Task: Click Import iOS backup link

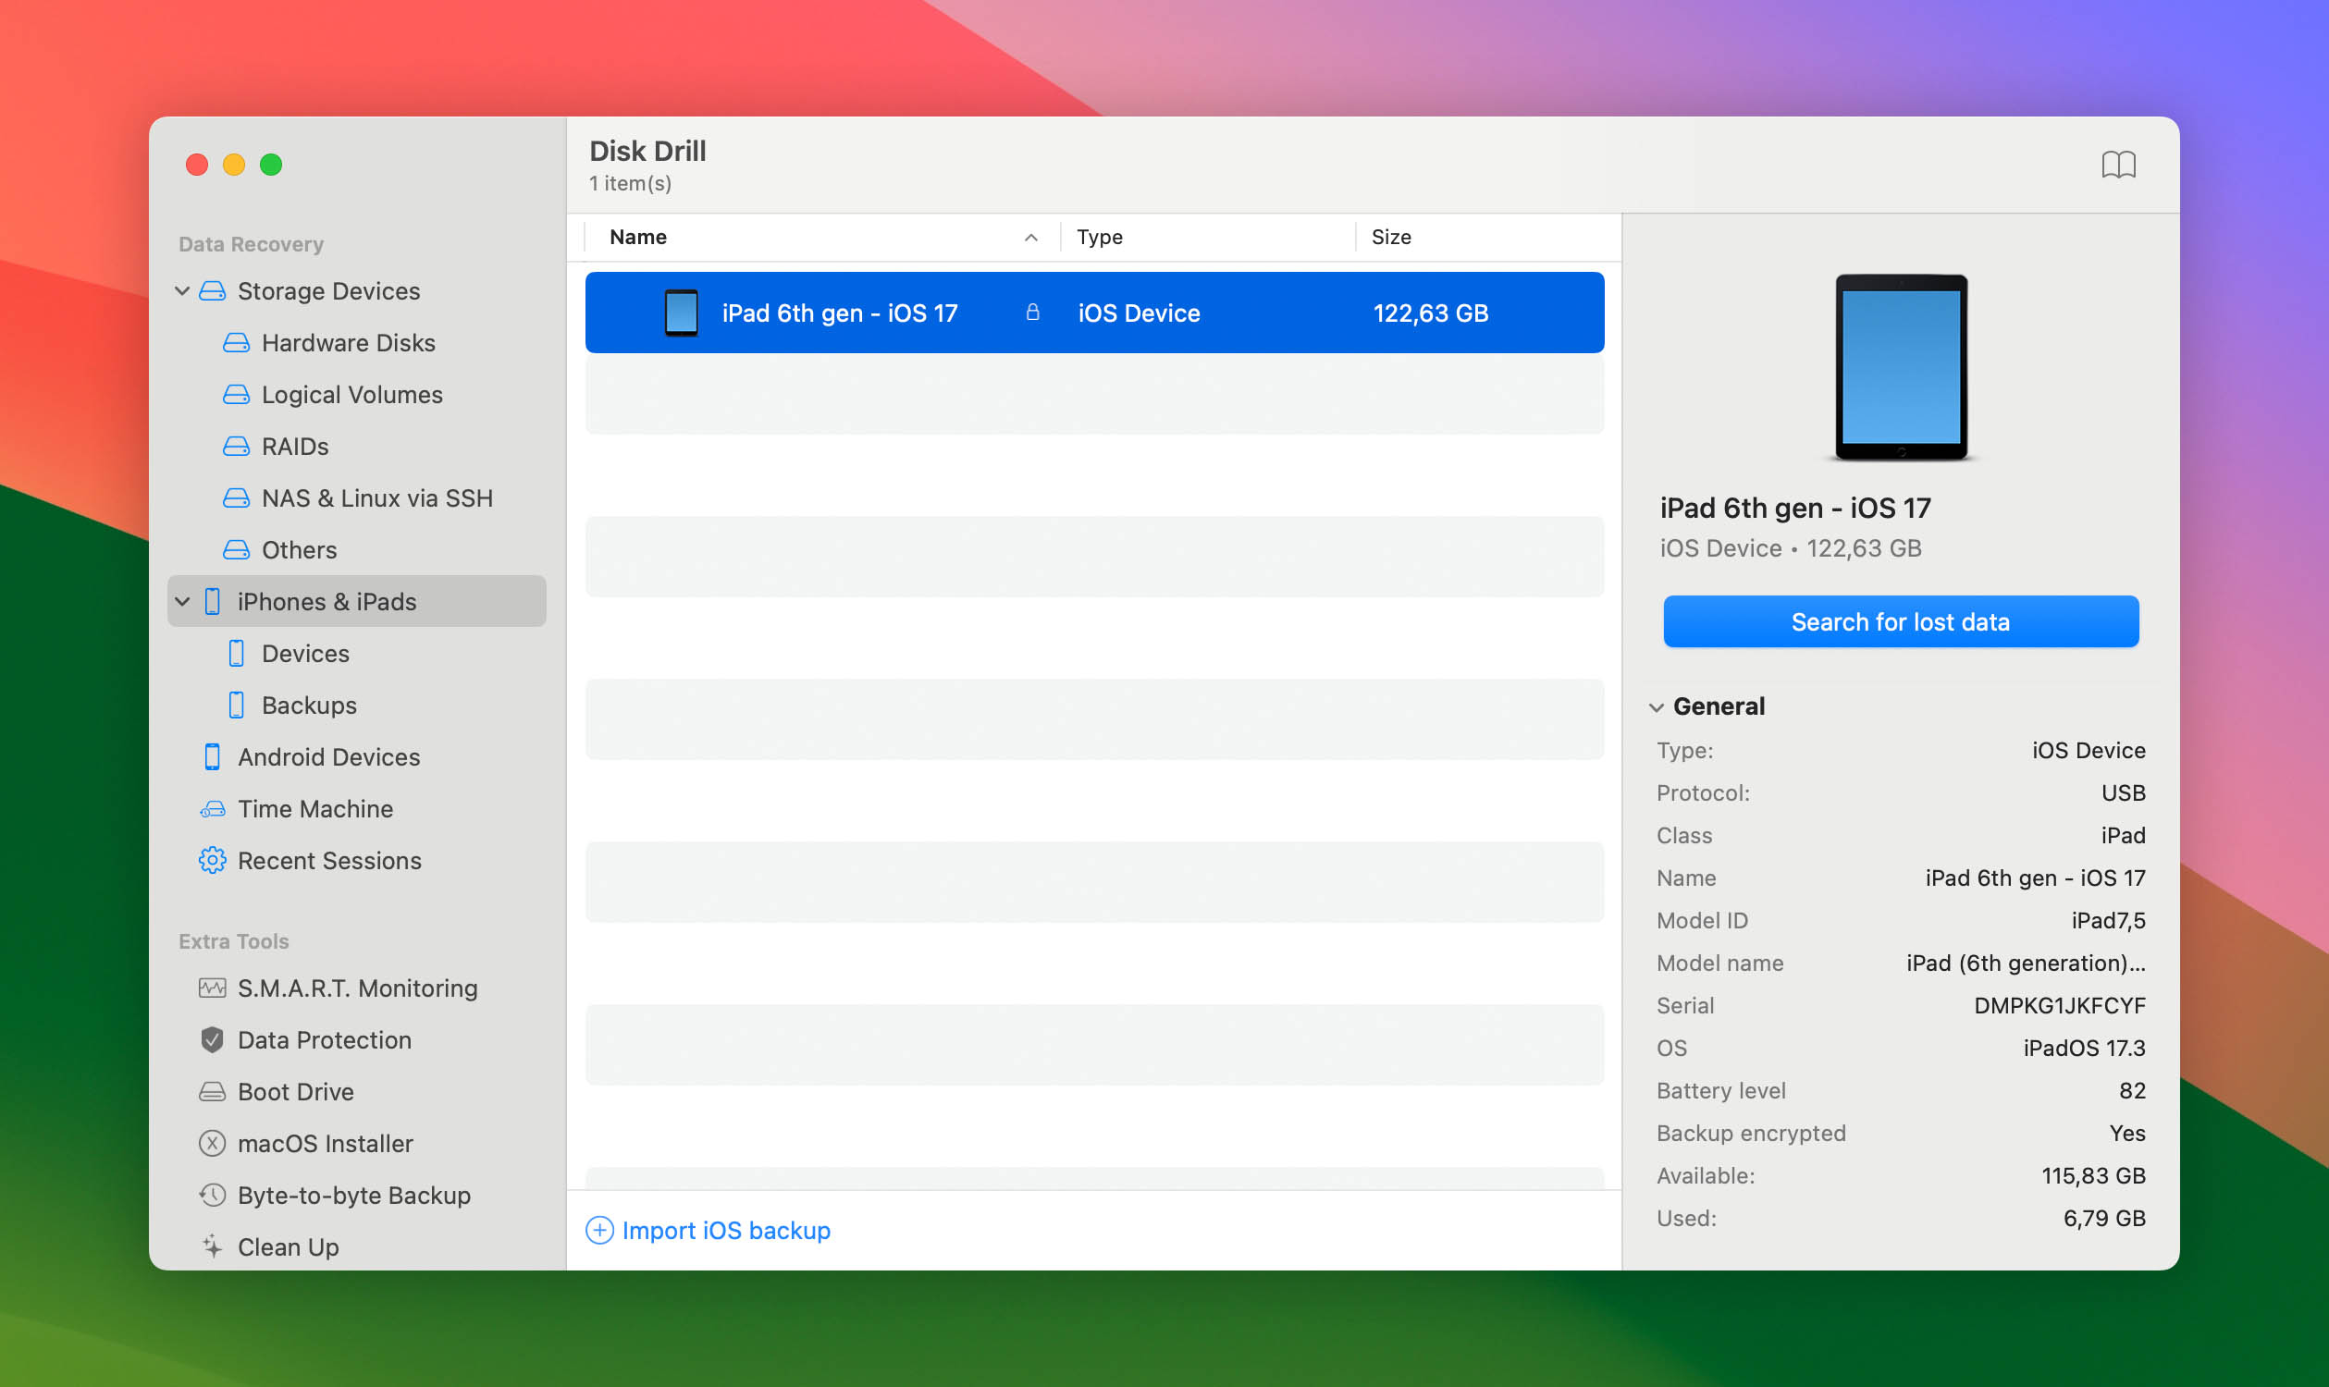Action: (x=725, y=1230)
